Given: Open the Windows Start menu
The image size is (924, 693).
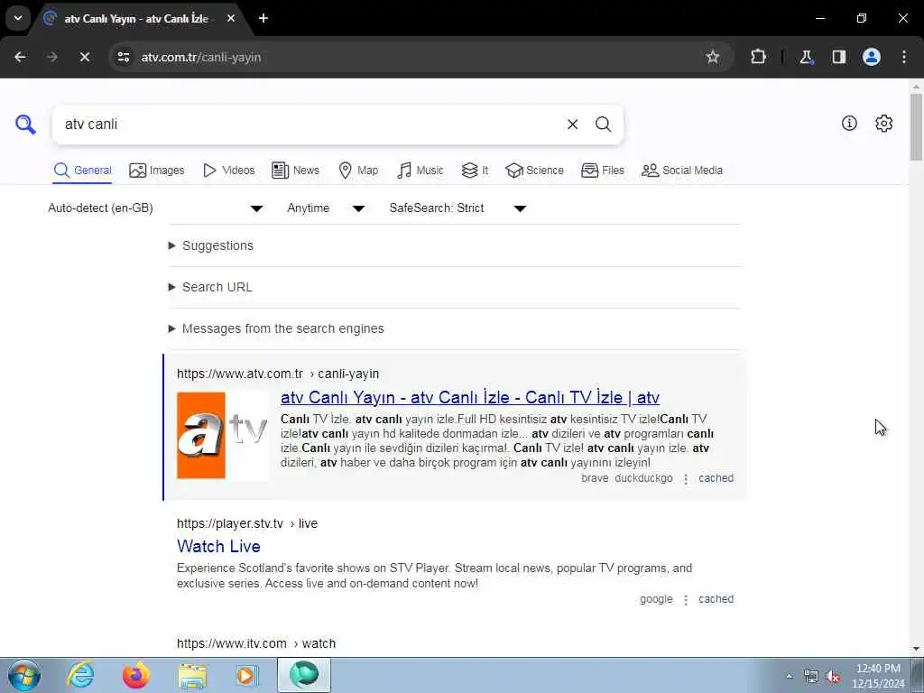Looking at the screenshot, I should [x=24, y=675].
